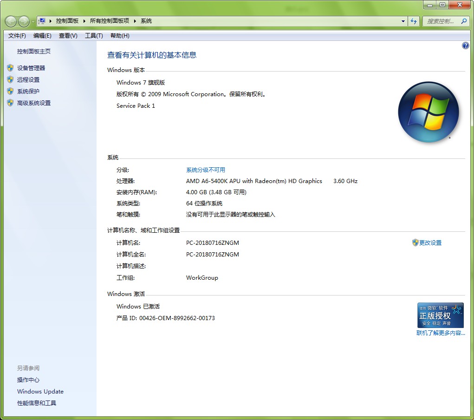Image resolution: width=474 pixels, height=420 pixels.
Task: Click the 没有可用于此显示器的笔或触控输入 text
Action: click(230, 215)
